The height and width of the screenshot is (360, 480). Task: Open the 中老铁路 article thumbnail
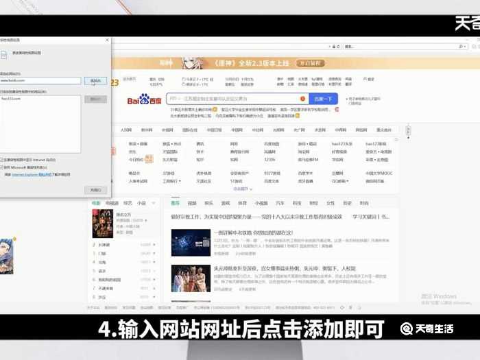(191, 243)
